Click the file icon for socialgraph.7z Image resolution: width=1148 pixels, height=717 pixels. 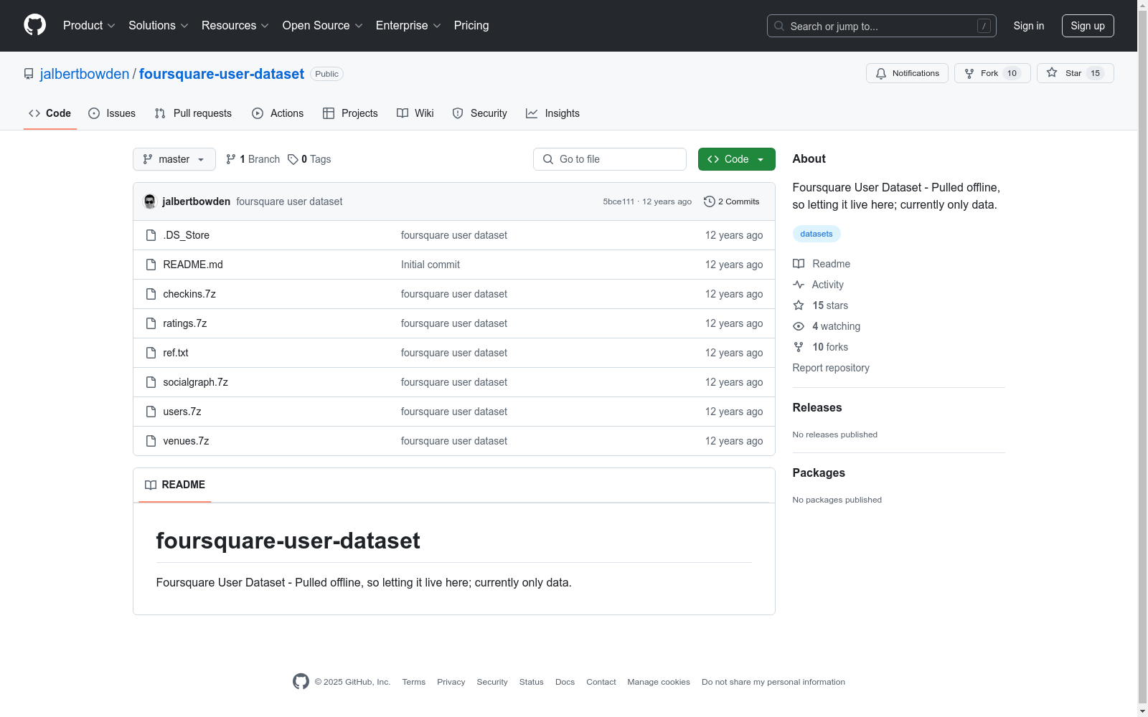pyautogui.click(x=151, y=382)
